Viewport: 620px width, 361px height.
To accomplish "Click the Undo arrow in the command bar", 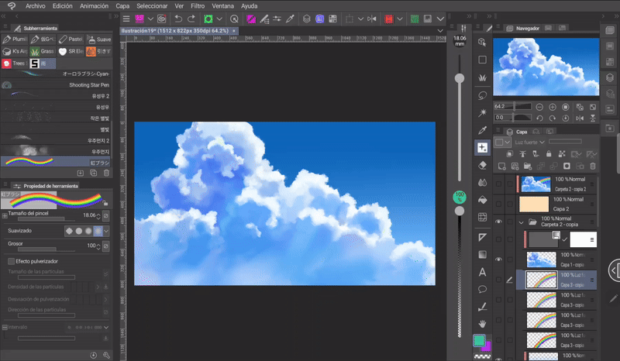I will click(x=179, y=18).
